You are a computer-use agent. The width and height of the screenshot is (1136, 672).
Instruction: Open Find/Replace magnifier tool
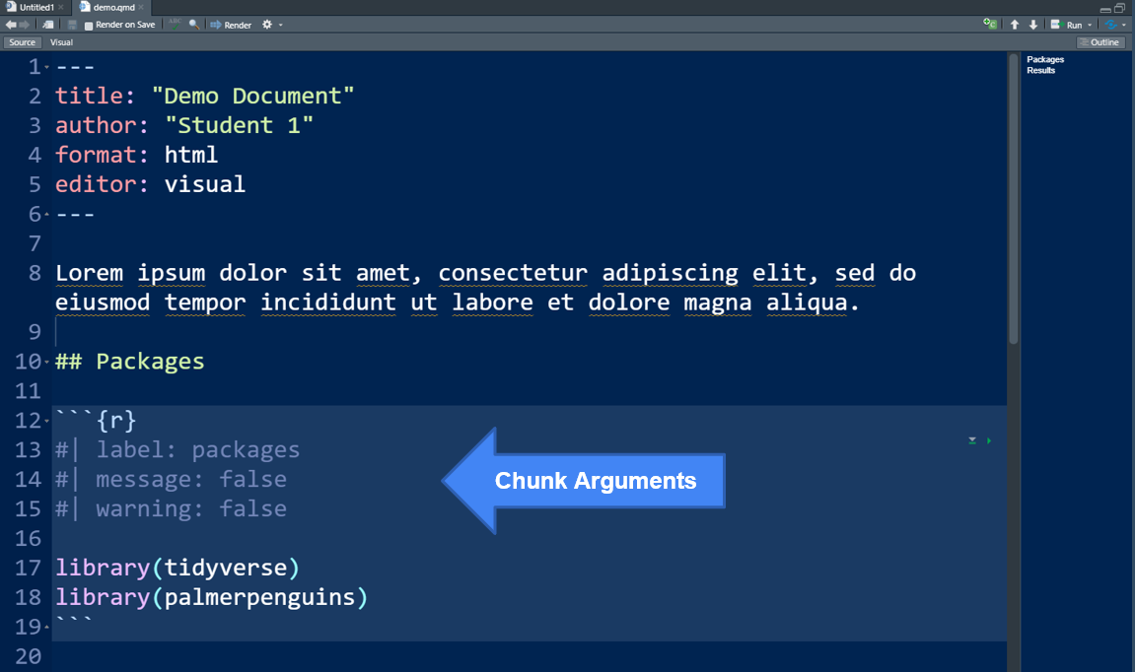[194, 25]
